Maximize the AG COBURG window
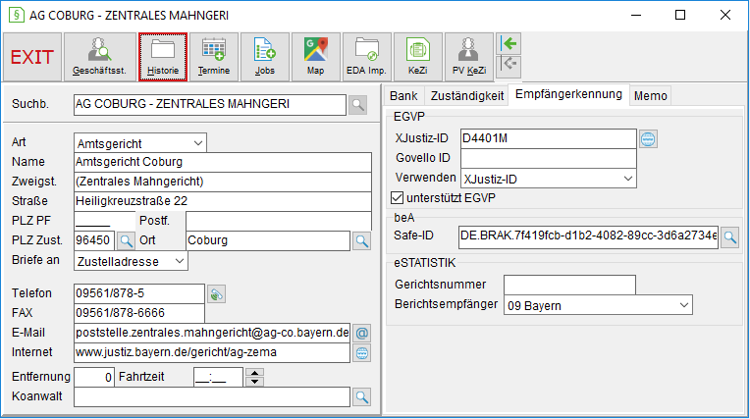 [680, 16]
